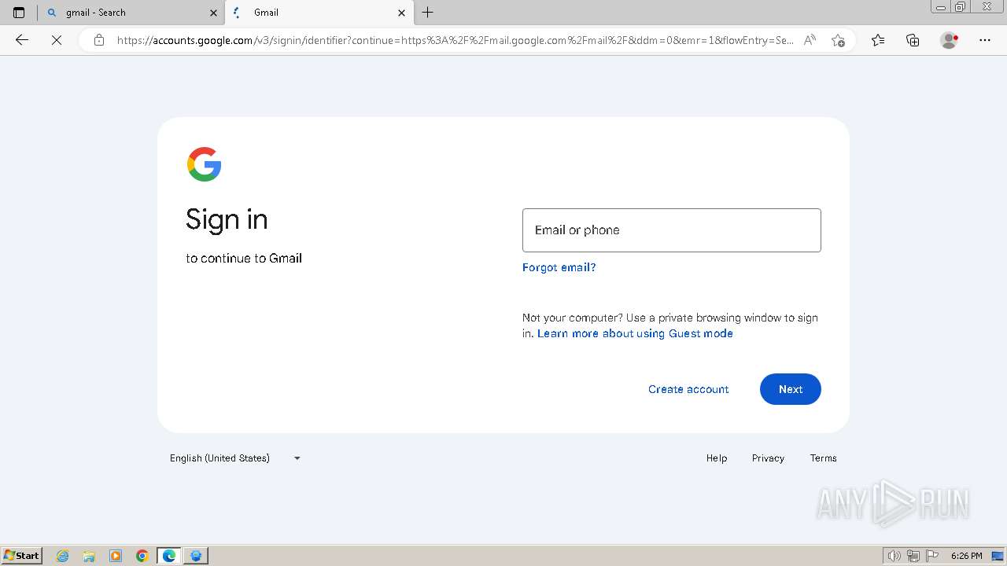The image size is (1007, 566).
Task: Open the Terms link
Action: point(824,458)
